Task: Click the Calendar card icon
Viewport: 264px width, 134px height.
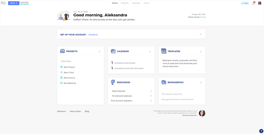Action: click(x=113, y=51)
